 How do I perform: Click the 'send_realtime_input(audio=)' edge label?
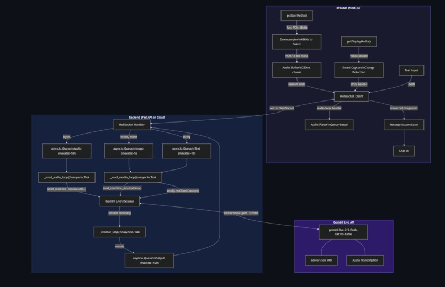(x=66, y=189)
